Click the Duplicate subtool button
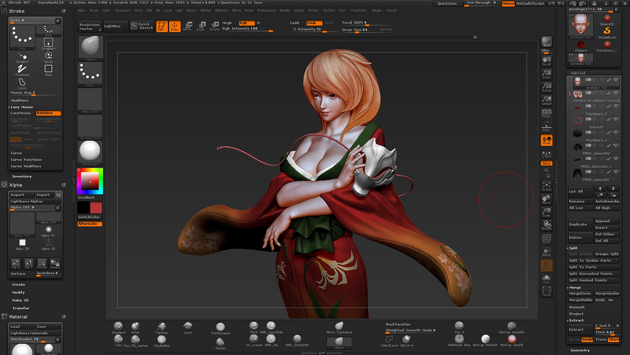Screen dimensions: 630x355 tap(580, 224)
